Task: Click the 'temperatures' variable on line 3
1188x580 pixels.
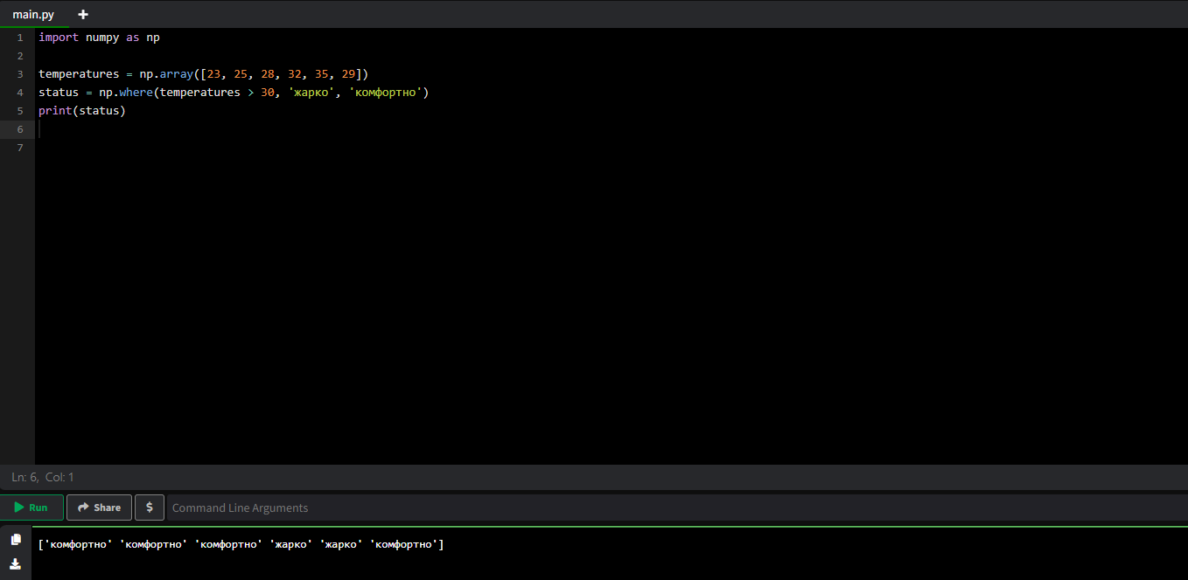Action: [79, 74]
